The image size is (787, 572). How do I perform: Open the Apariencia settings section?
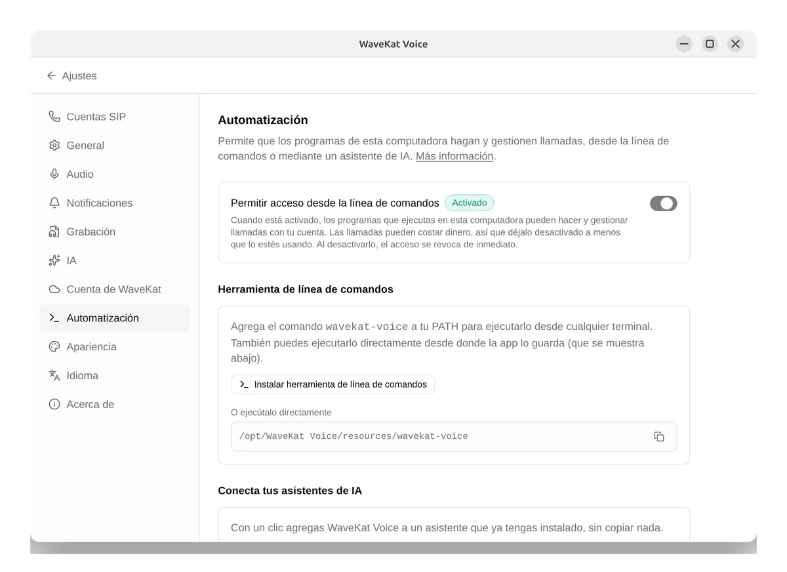[x=115, y=347]
